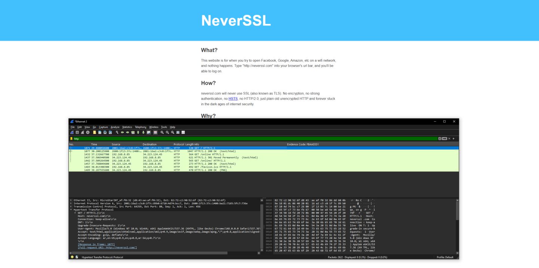The image size is (539, 268).
Task: Add a display filter button
Action: (x=453, y=138)
